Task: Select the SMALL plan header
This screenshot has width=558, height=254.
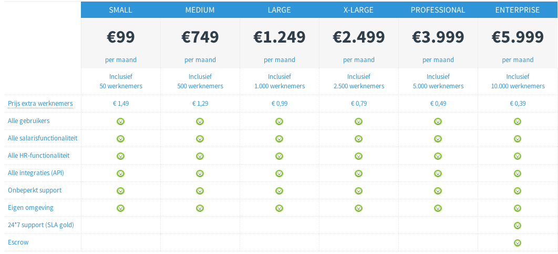Action: click(121, 10)
